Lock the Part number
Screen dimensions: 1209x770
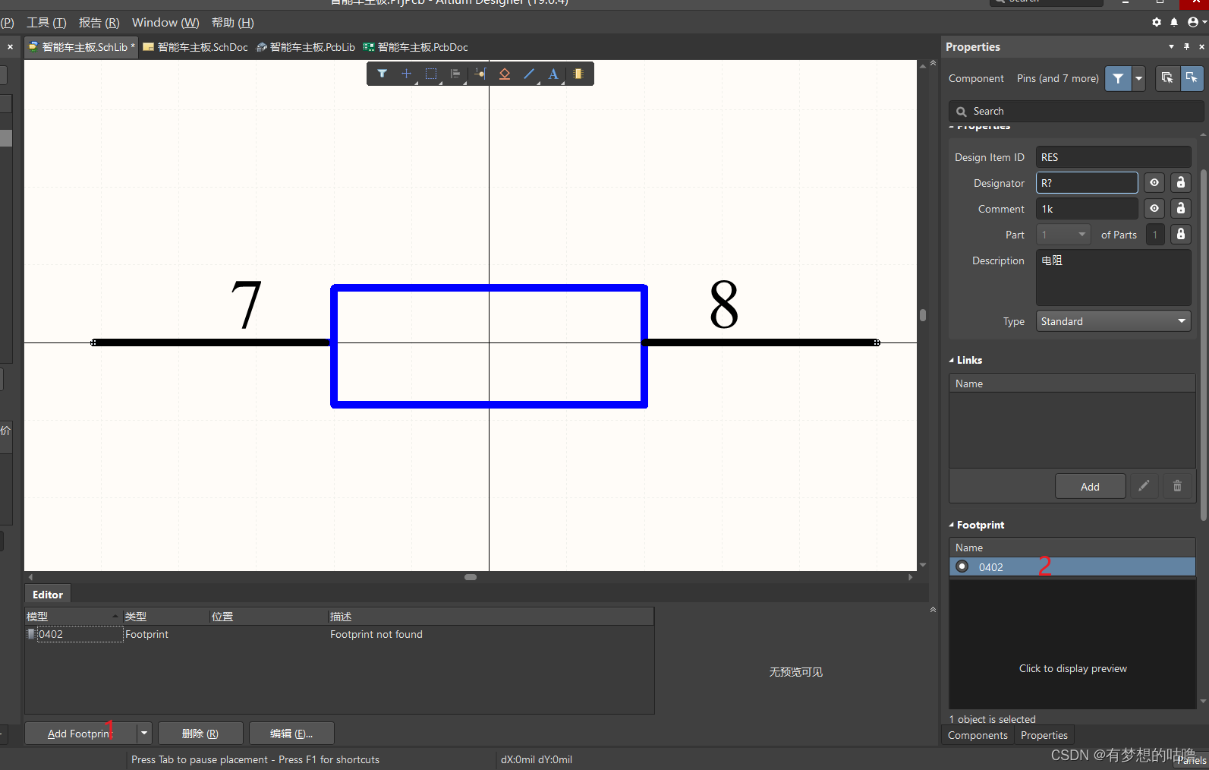click(x=1180, y=234)
